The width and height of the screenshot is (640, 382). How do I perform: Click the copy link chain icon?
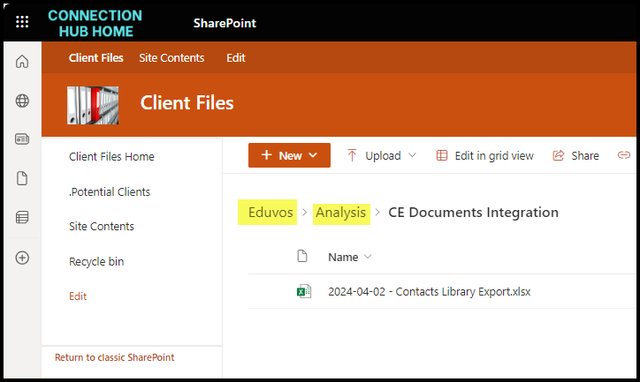(x=624, y=155)
